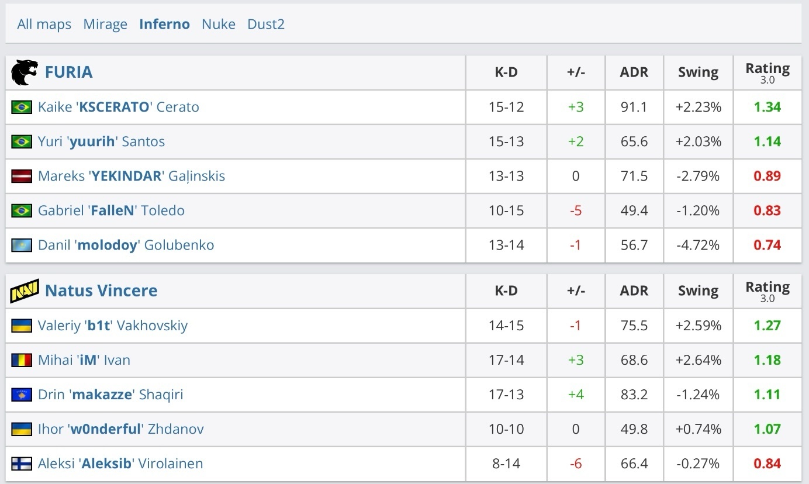Select the Mirage map tab
The width and height of the screenshot is (809, 484).
105,24
